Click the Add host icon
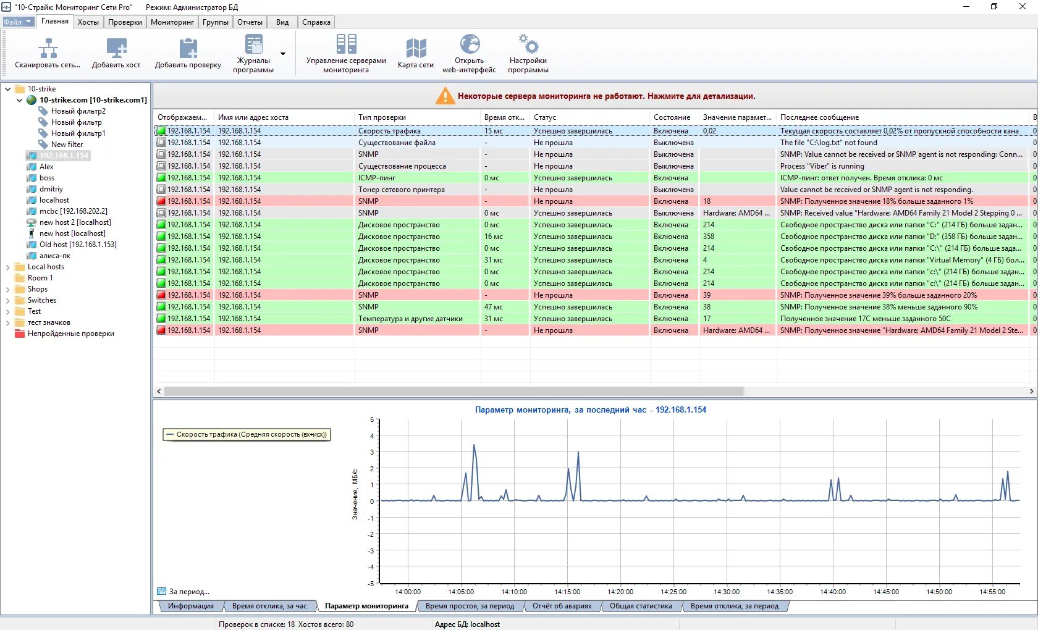The height and width of the screenshot is (630, 1038). (x=116, y=48)
